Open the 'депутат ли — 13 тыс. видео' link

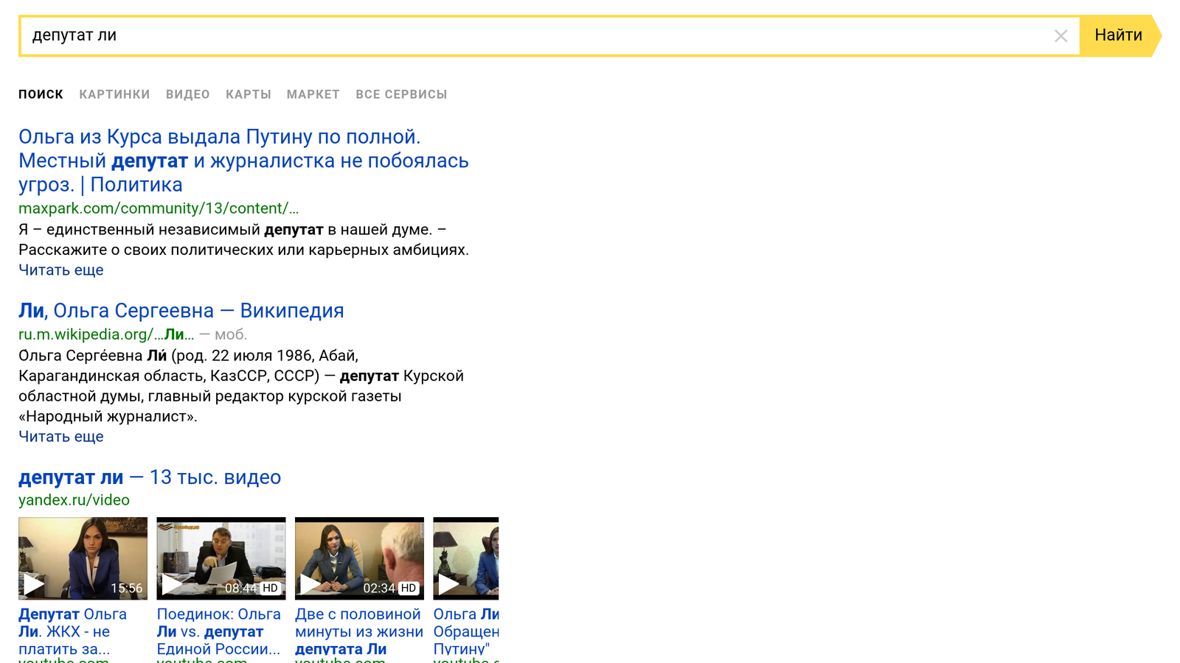click(x=150, y=477)
